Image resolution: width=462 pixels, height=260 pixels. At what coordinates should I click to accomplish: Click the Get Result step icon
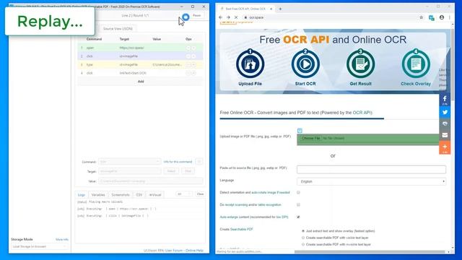[360, 64]
